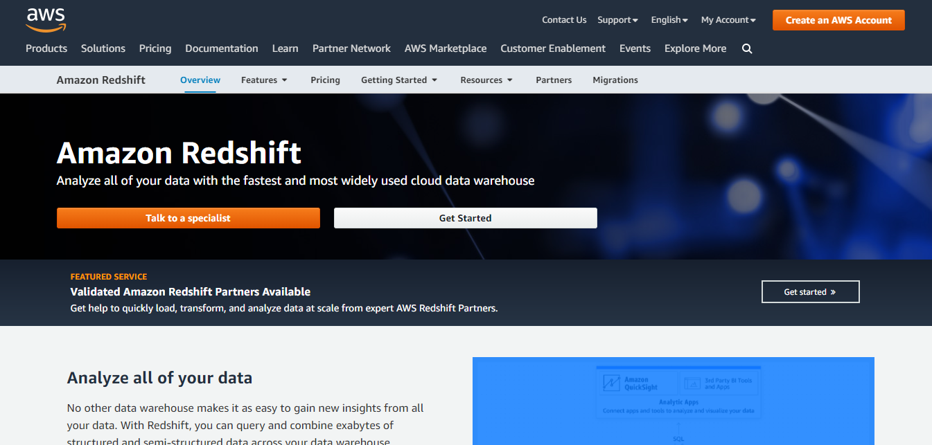Click the white Get Started button
The height and width of the screenshot is (445, 932).
point(466,218)
